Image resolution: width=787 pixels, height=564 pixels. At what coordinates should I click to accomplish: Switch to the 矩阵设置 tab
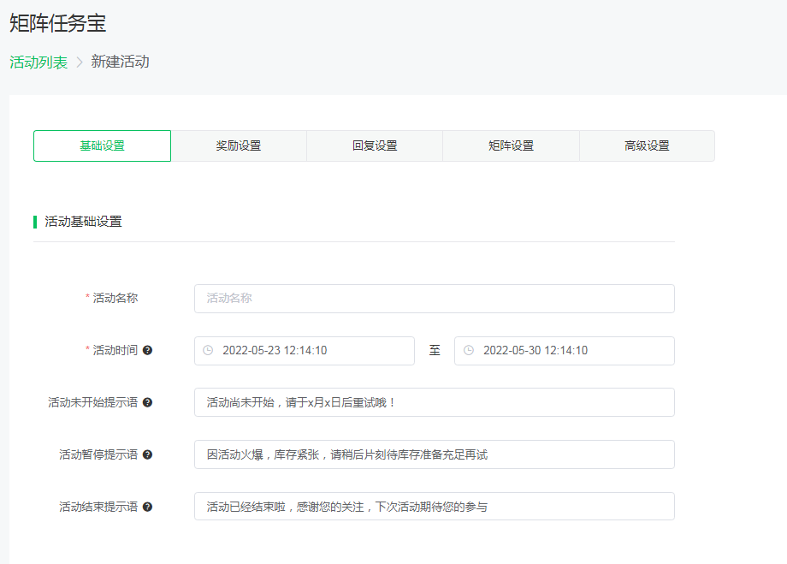pyautogui.click(x=510, y=145)
